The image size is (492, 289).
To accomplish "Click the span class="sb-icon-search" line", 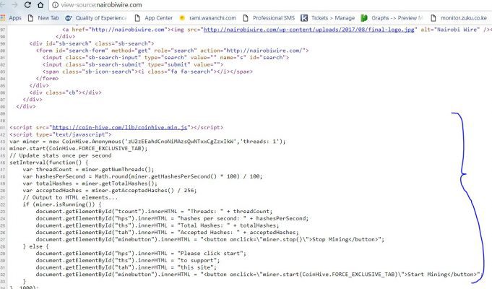I will coord(147,72).
